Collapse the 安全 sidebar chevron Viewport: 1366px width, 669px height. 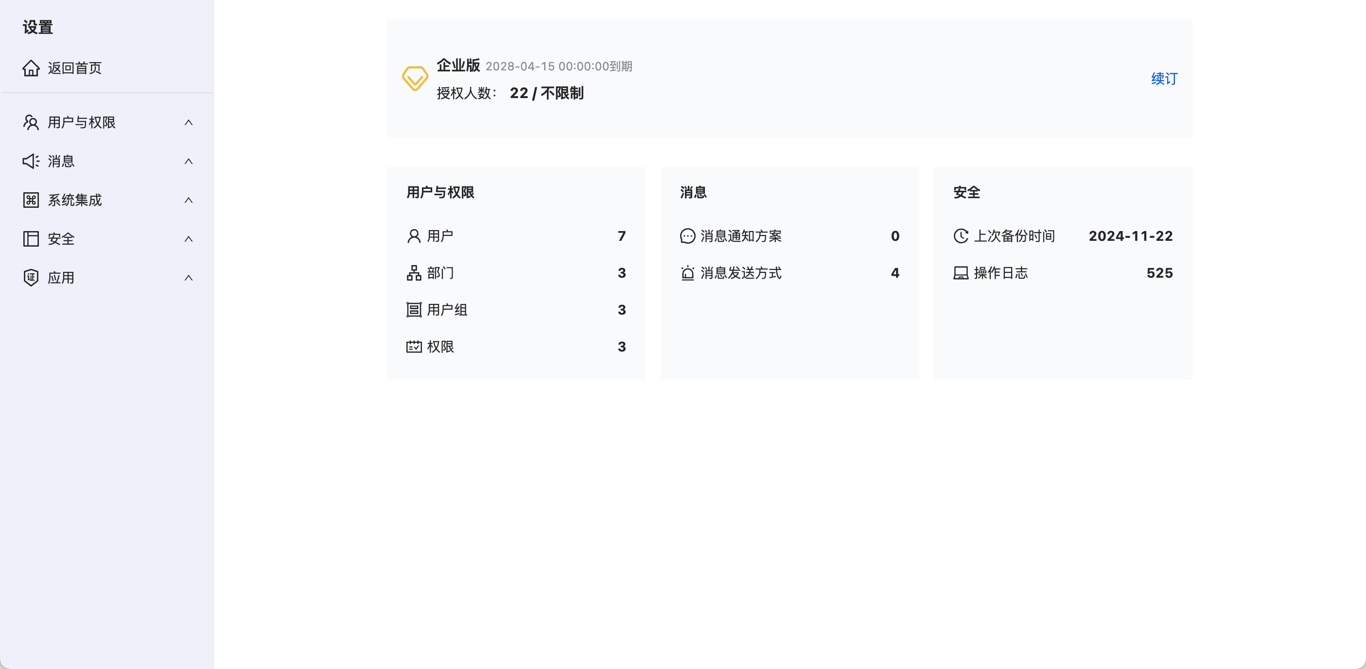[188, 239]
